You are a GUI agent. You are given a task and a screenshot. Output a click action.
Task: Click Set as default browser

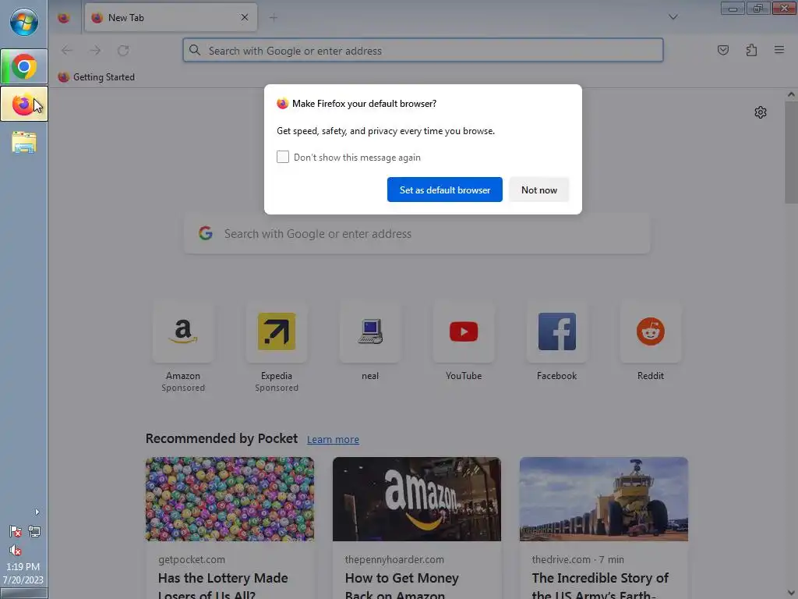point(445,190)
